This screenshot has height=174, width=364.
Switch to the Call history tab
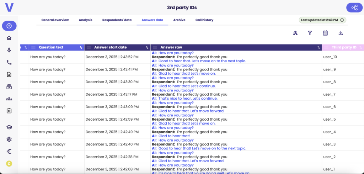coord(204,20)
